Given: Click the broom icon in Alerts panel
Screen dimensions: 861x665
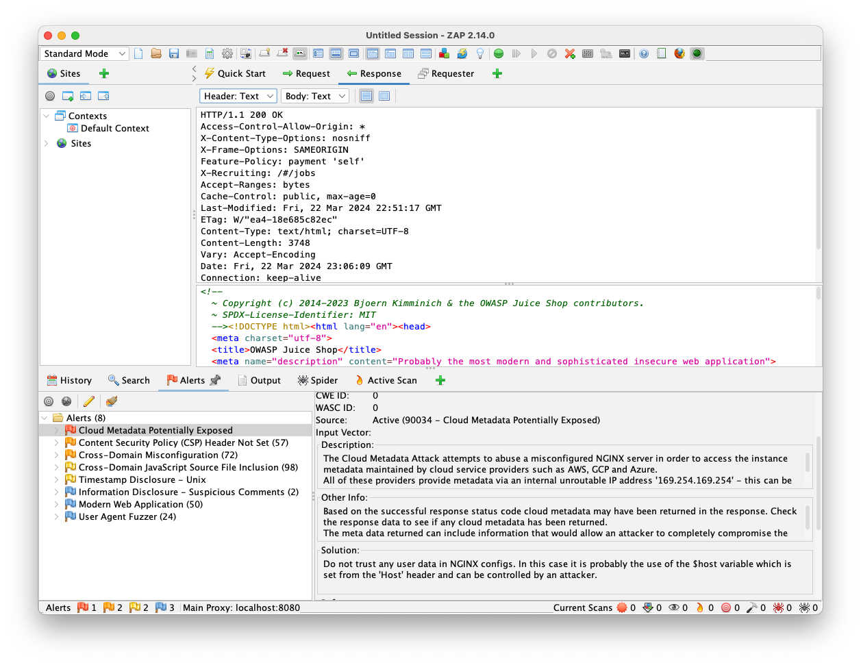Looking at the screenshot, I should point(111,401).
